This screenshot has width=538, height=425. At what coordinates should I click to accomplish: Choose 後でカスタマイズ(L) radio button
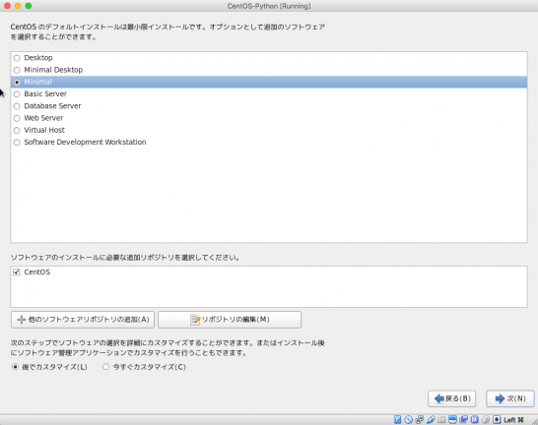(x=15, y=367)
